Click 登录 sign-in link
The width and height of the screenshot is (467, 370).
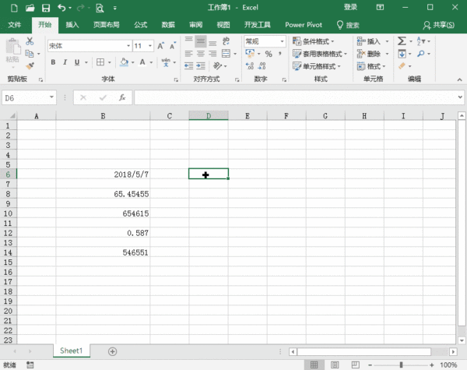point(350,7)
